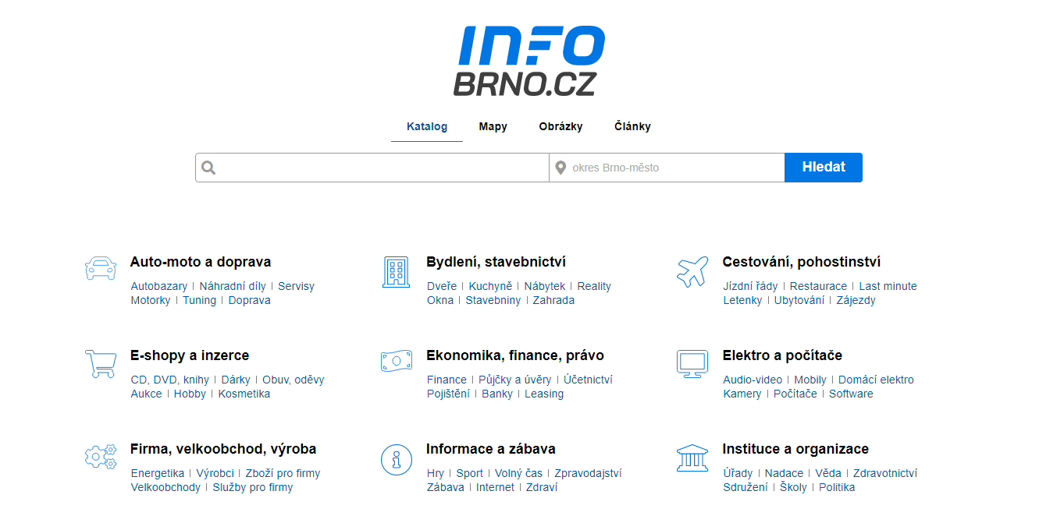Open the Instituce a organizace heading

(x=795, y=449)
